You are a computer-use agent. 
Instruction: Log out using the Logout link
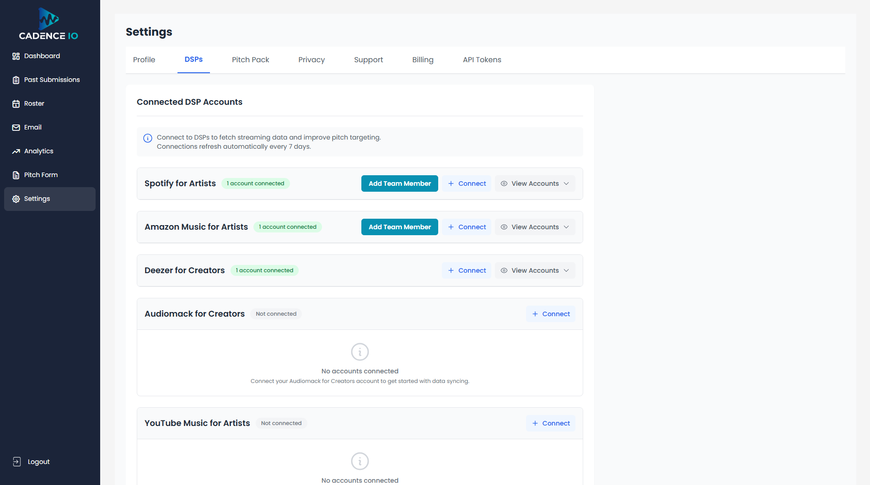(31, 462)
